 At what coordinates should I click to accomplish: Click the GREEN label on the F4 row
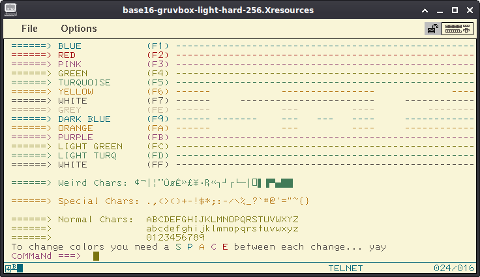click(x=73, y=74)
